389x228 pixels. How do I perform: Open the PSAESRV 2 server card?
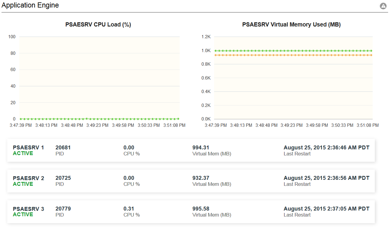click(x=191, y=181)
